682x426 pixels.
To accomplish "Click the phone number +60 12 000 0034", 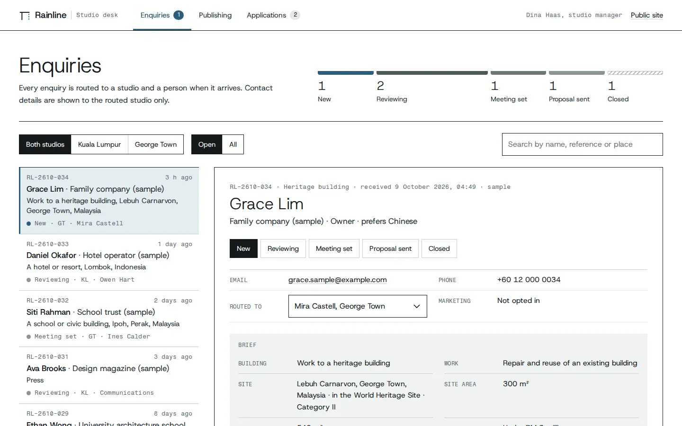I will pyautogui.click(x=529, y=280).
